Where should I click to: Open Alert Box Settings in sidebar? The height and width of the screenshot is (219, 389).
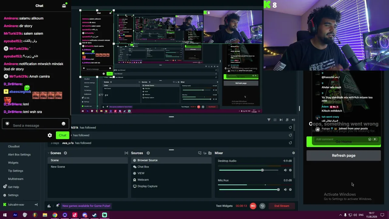(19, 155)
